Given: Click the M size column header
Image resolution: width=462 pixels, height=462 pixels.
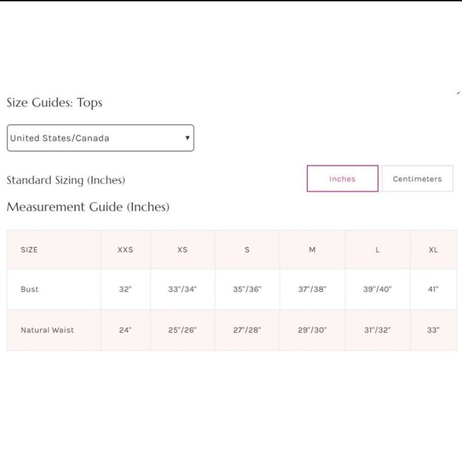Looking at the screenshot, I should tap(312, 250).
